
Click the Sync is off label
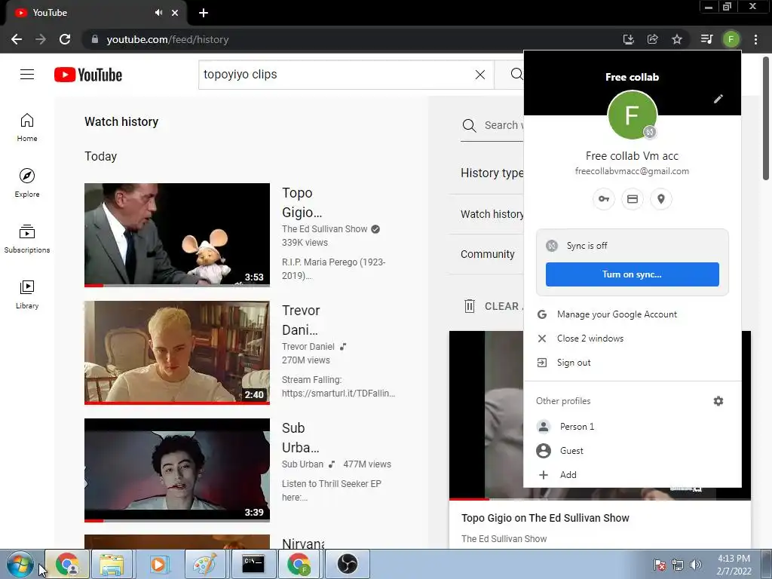click(587, 246)
